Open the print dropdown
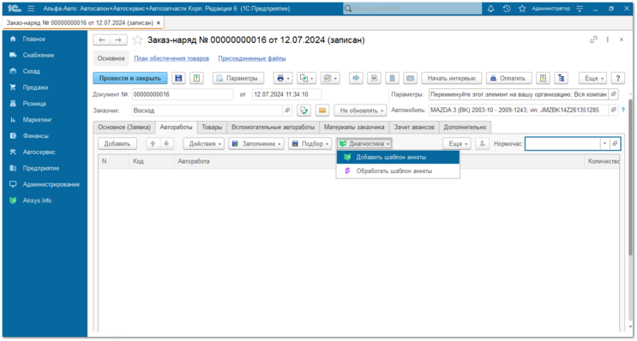637x341 pixels. (283, 78)
